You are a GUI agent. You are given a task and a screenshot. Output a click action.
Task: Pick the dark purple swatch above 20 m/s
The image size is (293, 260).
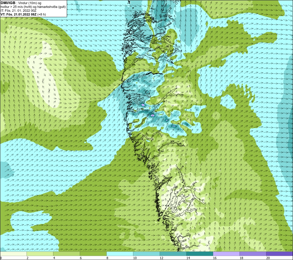[280, 254]
